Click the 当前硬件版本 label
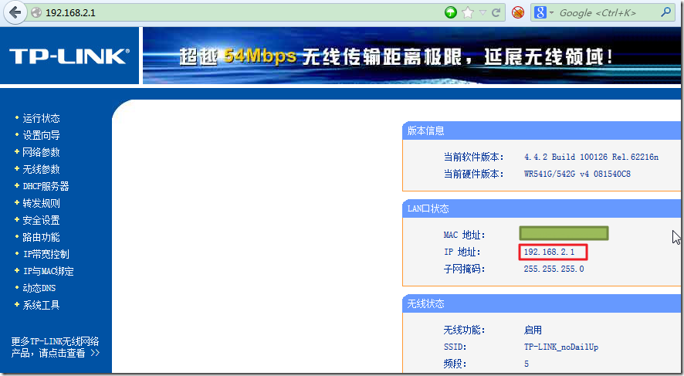The height and width of the screenshot is (376, 684). [474, 174]
